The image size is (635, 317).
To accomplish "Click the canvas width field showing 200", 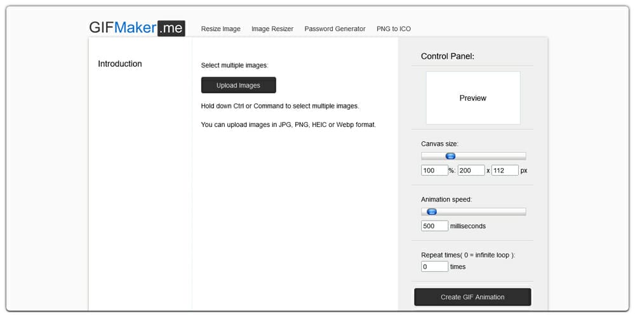I will pyautogui.click(x=471, y=171).
